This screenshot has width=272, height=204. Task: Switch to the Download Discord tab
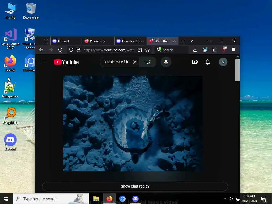pos(130,41)
